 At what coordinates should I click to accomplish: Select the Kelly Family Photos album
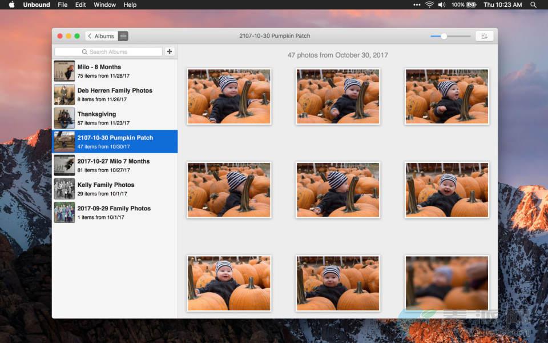pyautogui.click(x=115, y=189)
